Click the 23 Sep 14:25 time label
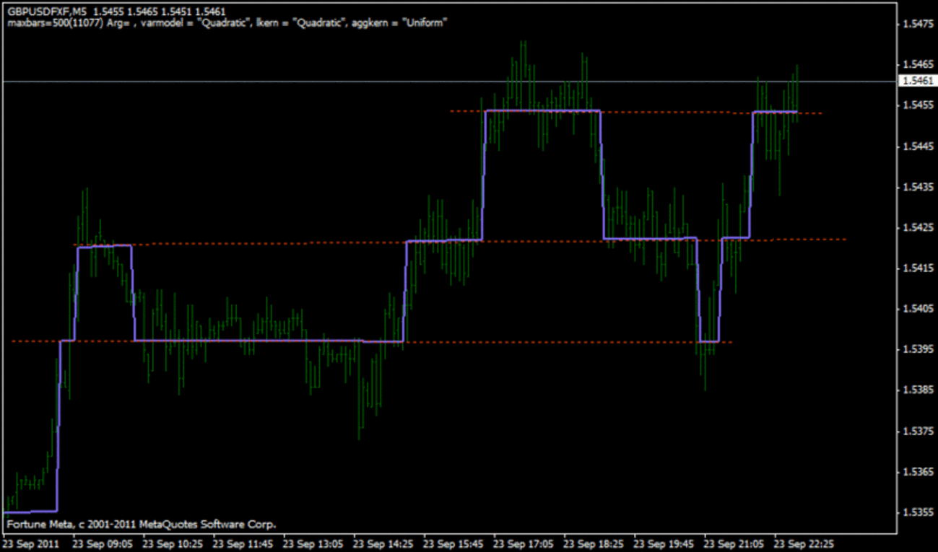 pos(383,543)
